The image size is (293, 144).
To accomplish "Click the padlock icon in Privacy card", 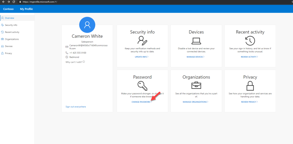I will tap(250, 86).
